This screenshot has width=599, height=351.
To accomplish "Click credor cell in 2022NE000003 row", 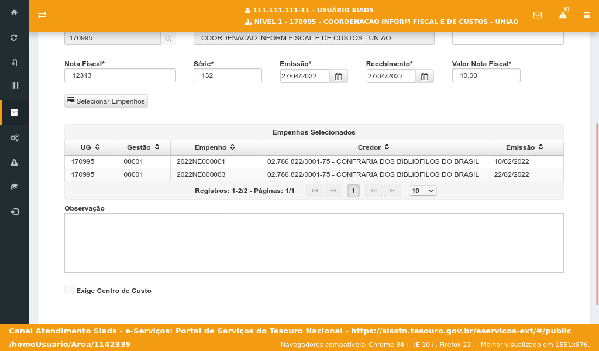I will [374, 174].
